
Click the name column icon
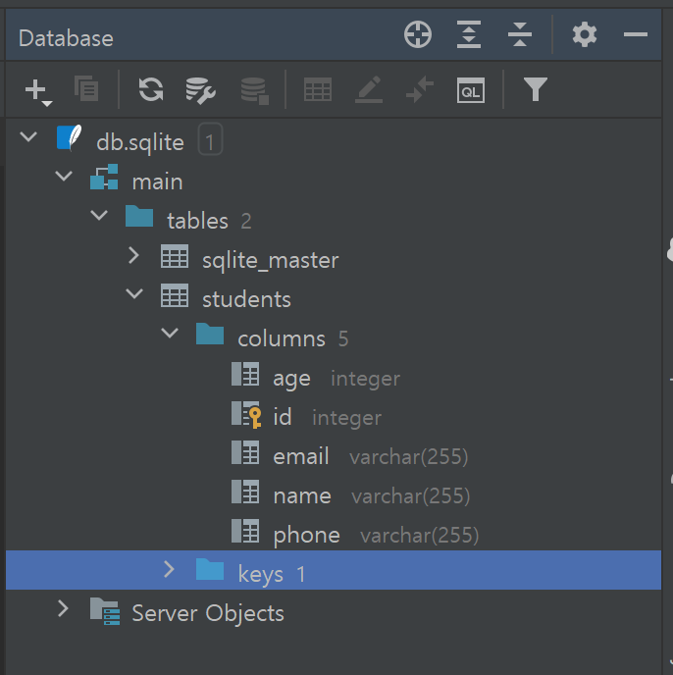coord(245,492)
